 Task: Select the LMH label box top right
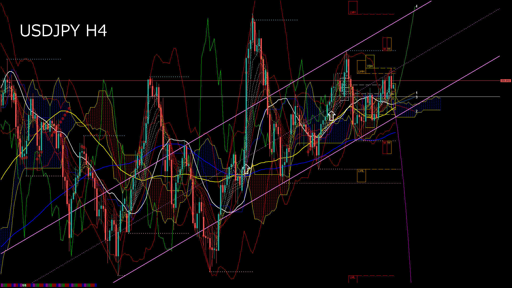pos(353,12)
